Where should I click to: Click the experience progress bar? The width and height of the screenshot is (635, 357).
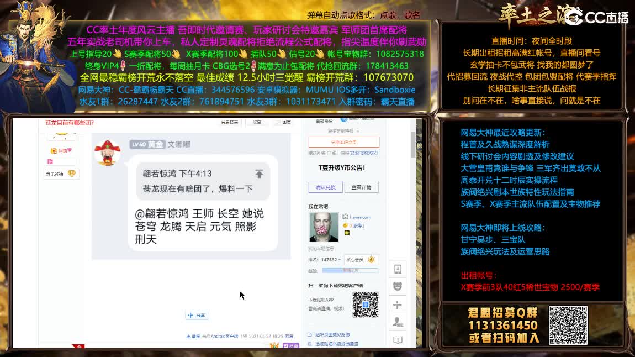tap(350, 270)
